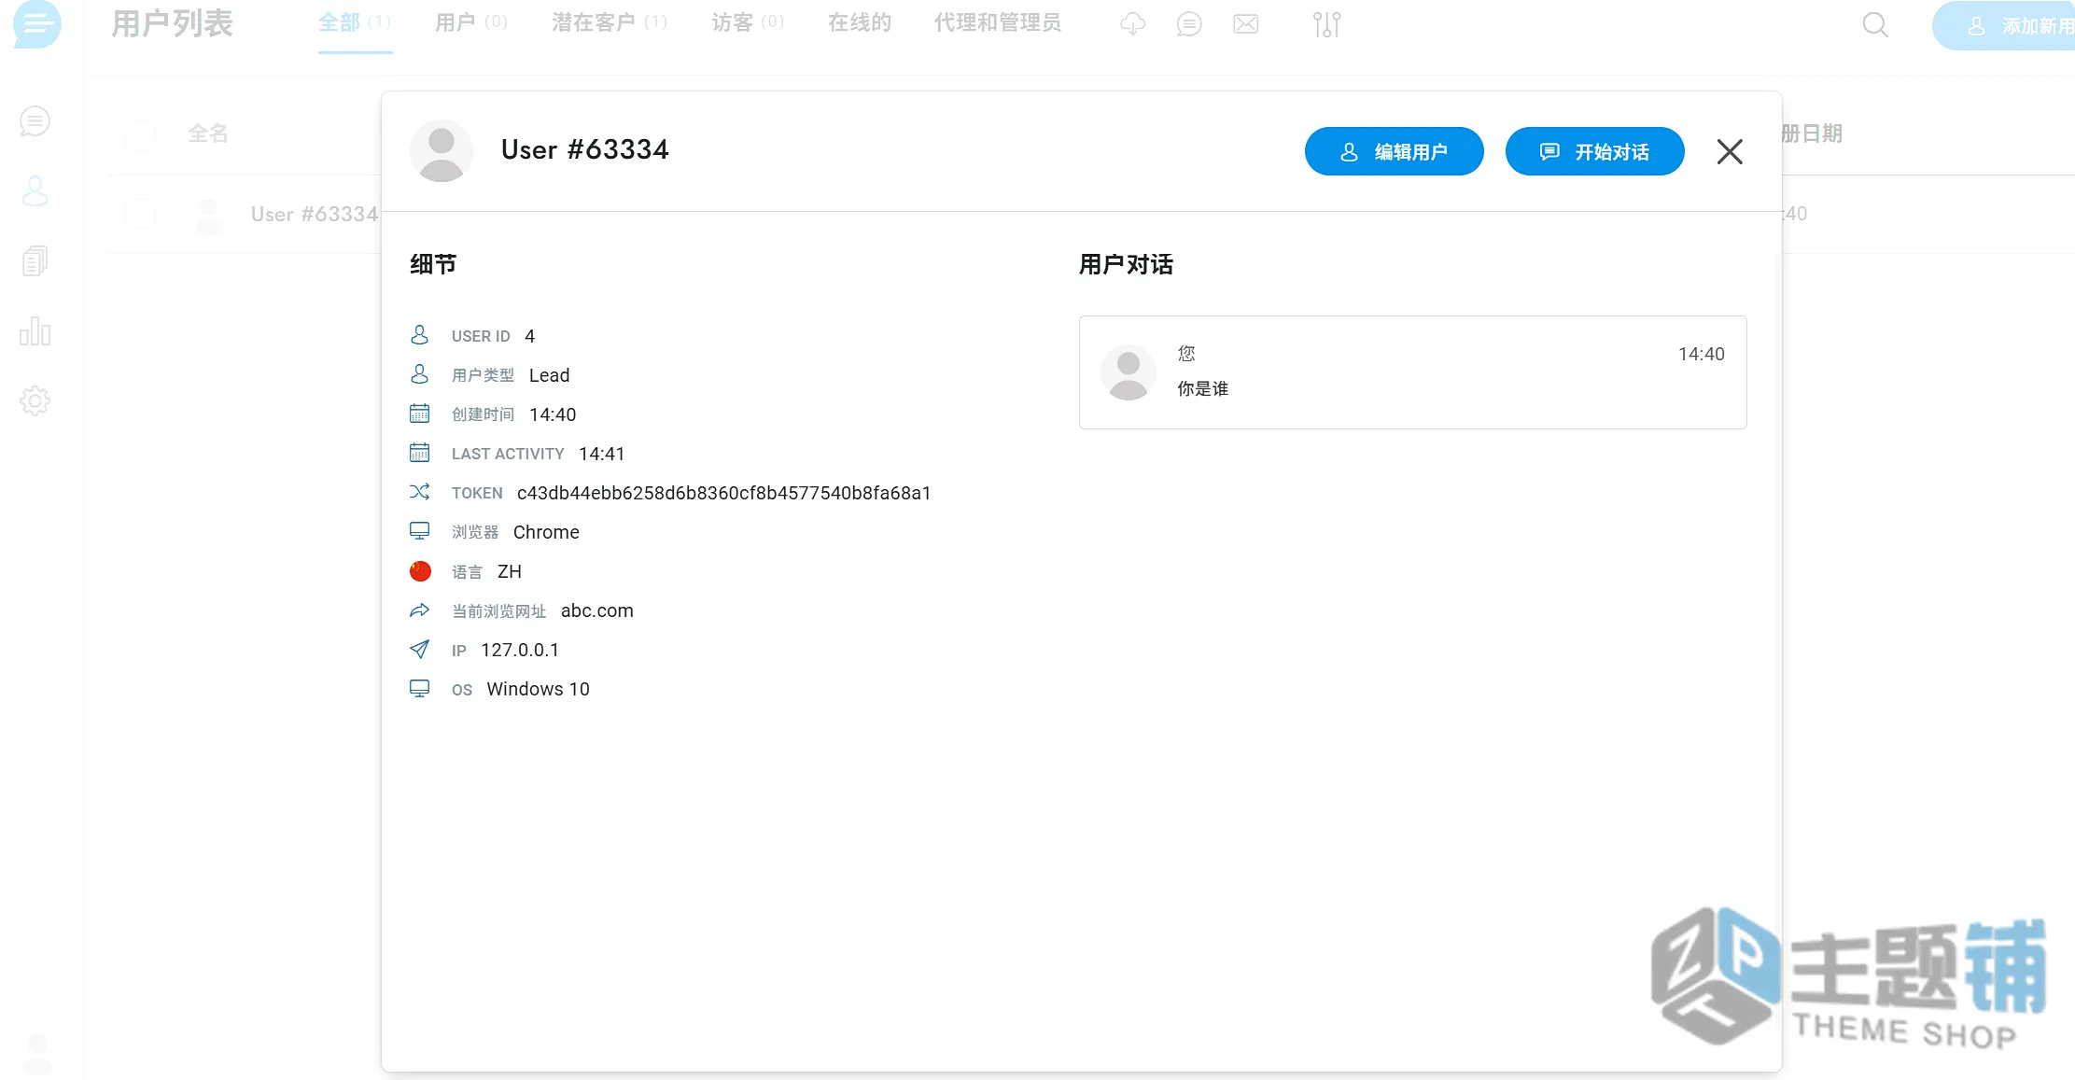The height and width of the screenshot is (1080, 2075).
Task: Open the settings gear icon in sidebar
Action: (35, 401)
